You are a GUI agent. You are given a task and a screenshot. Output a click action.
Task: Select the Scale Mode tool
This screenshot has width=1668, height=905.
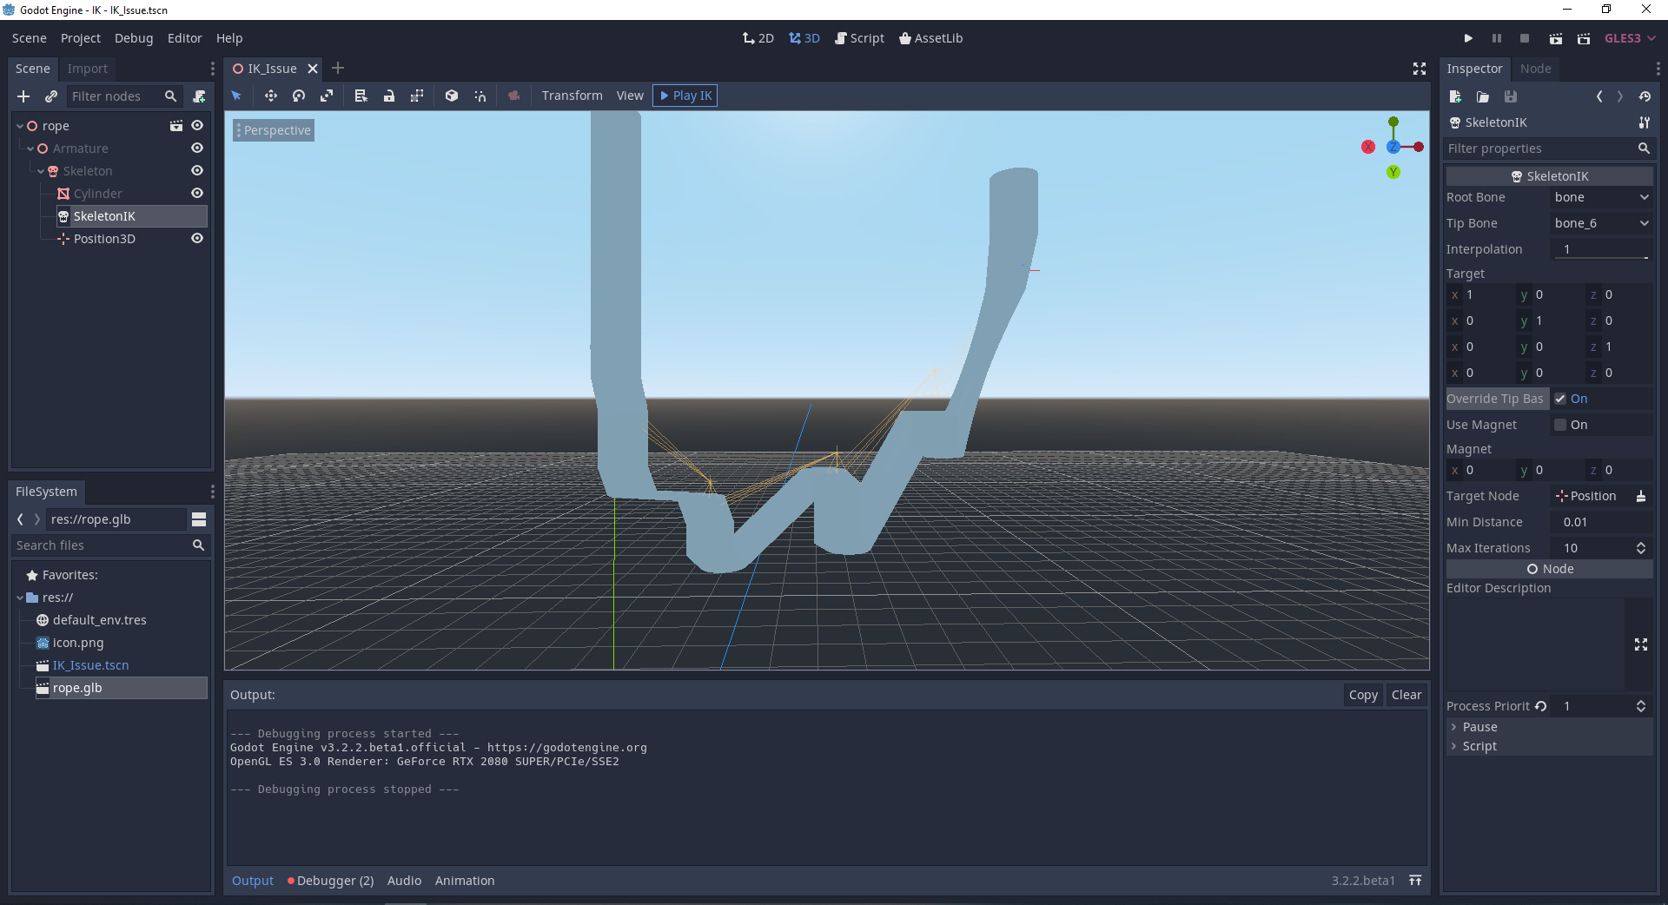(327, 96)
